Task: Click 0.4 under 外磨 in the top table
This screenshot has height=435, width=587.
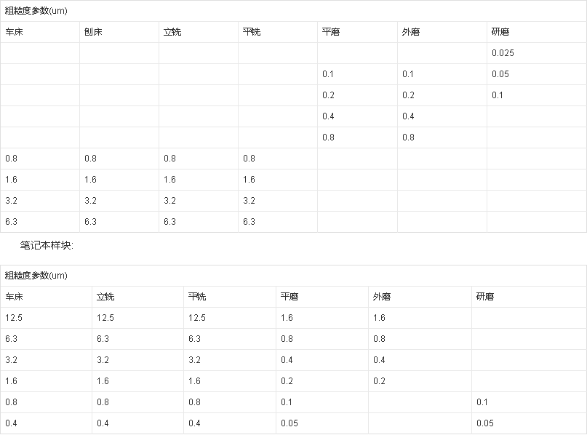Action: pos(408,116)
